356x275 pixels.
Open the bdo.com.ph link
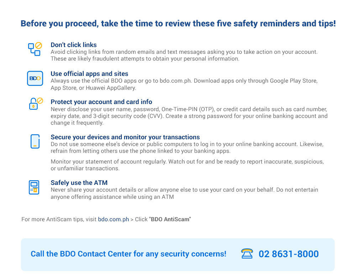click(x=113, y=219)
